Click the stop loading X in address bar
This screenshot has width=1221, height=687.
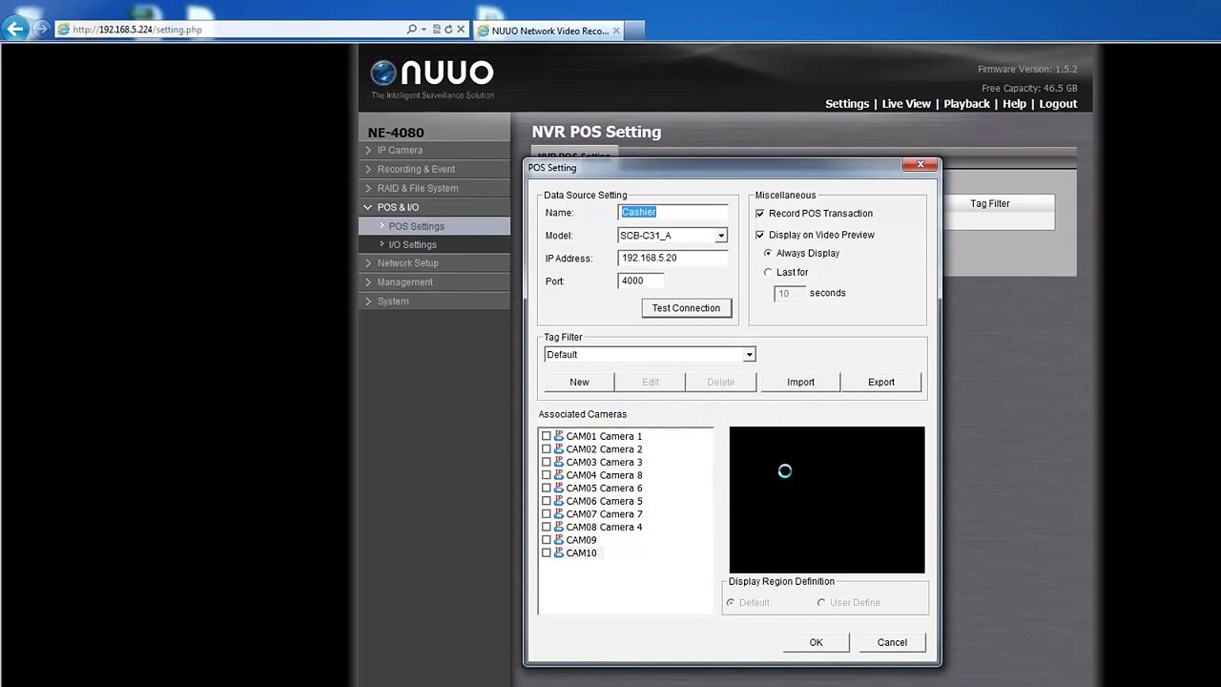[x=461, y=30]
